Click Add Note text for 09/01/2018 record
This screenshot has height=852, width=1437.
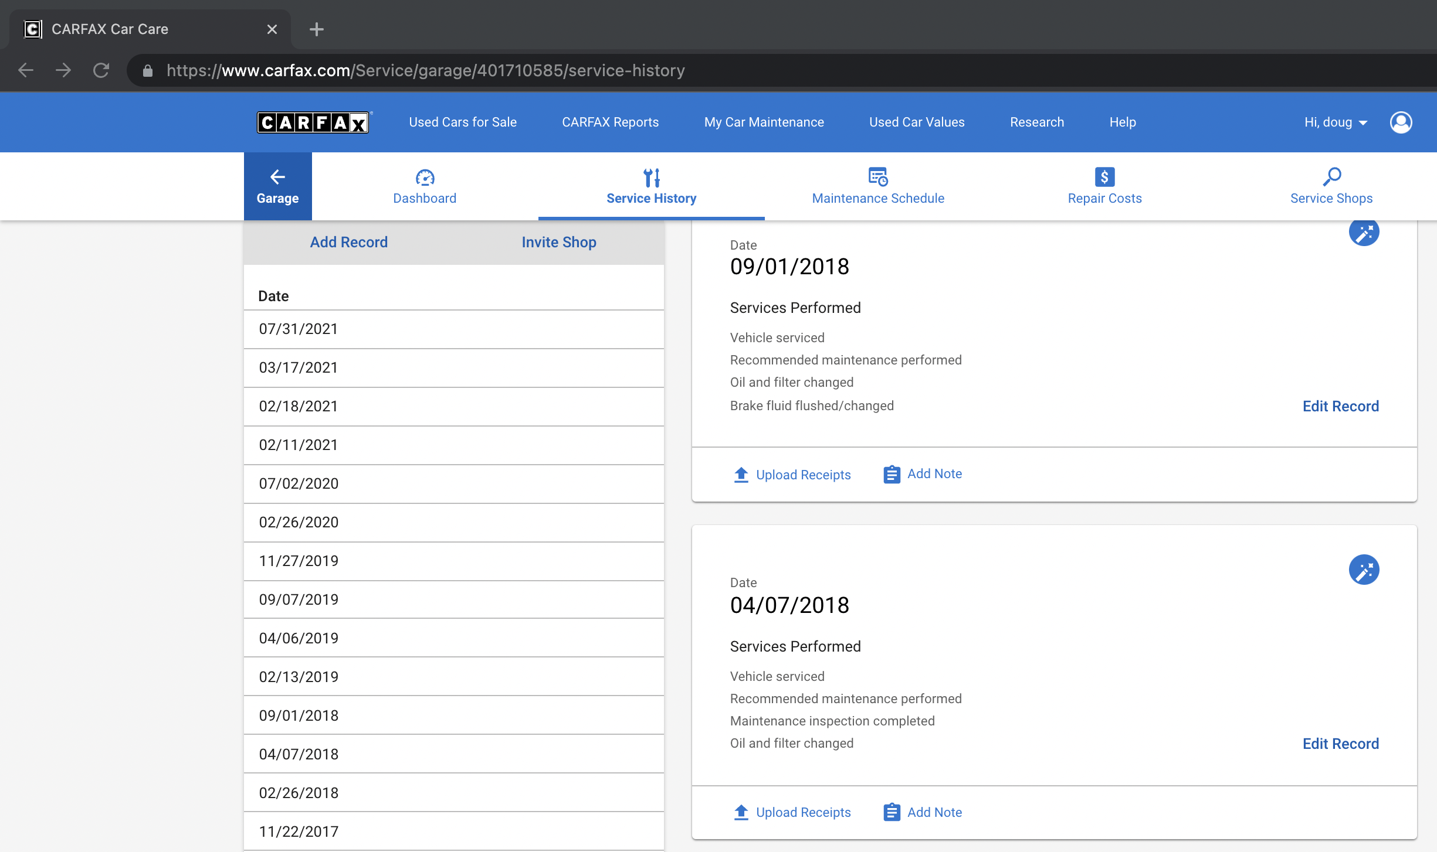pyautogui.click(x=934, y=473)
